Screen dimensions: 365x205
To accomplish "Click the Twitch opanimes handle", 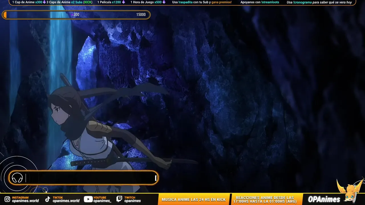I will pyautogui.click(x=133, y=201).
